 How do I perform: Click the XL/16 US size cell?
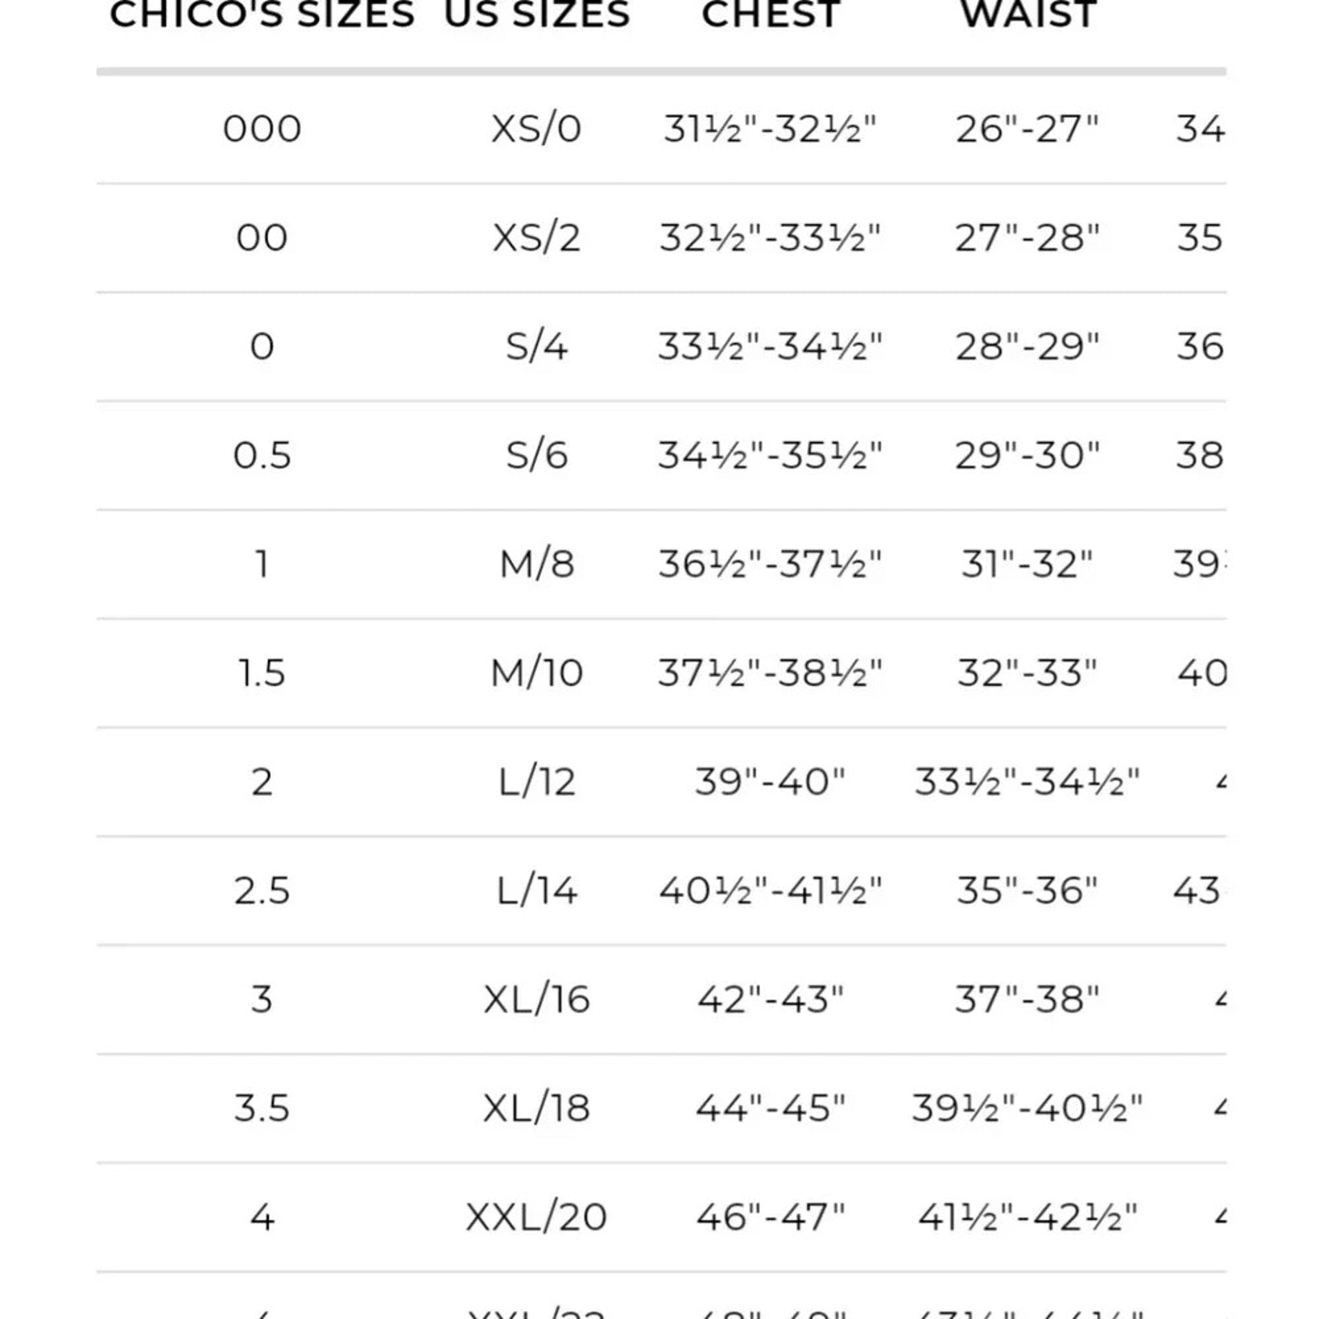[x=537, y=999]
